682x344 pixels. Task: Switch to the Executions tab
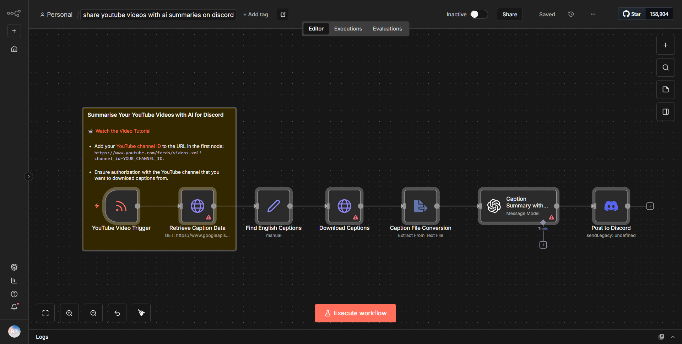coord(348,29)
